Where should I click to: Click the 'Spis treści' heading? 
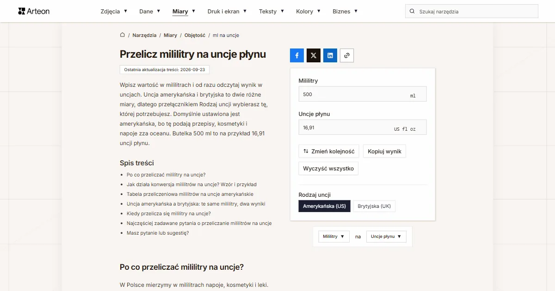[137, 163]
